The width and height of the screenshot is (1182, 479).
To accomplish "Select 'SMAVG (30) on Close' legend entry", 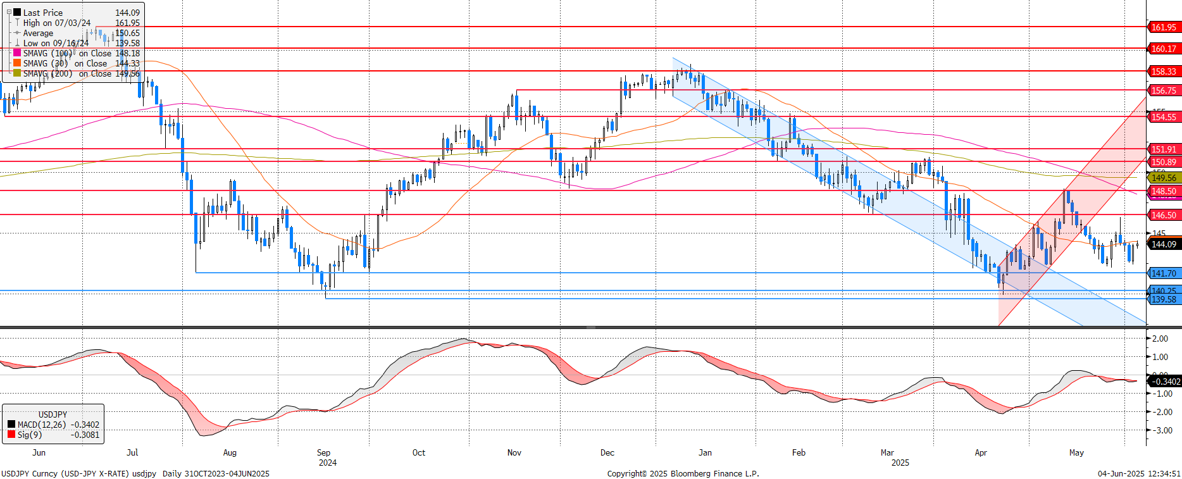I will [65, 63].
